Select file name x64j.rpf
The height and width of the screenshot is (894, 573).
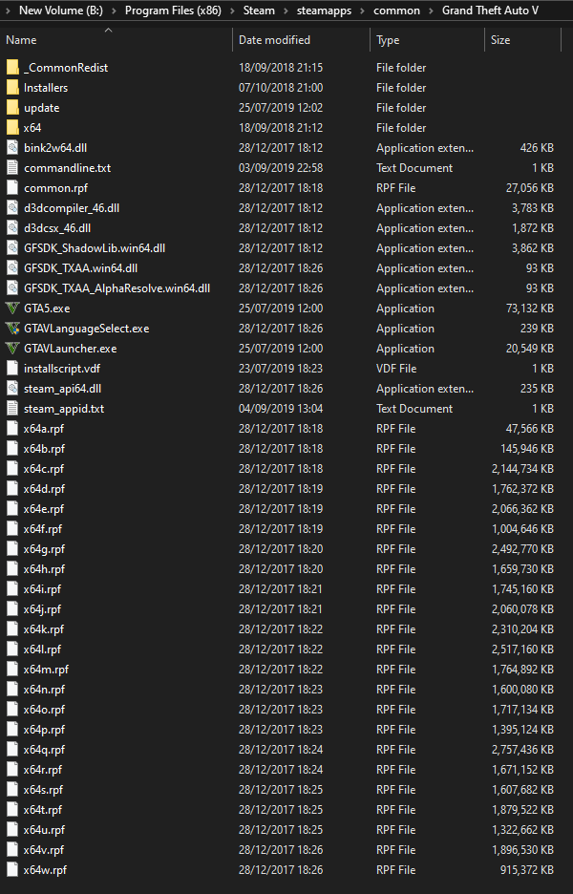[x=42, y=609]
